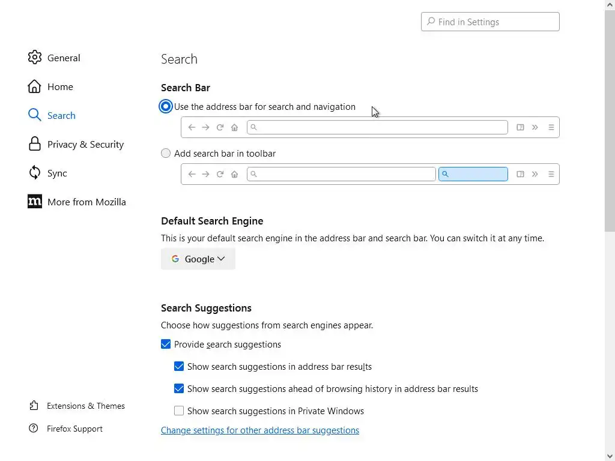Image resolution: width=615 pixels, height=461 pixels.
Task: Click the Home house icon
Action: 35,86
